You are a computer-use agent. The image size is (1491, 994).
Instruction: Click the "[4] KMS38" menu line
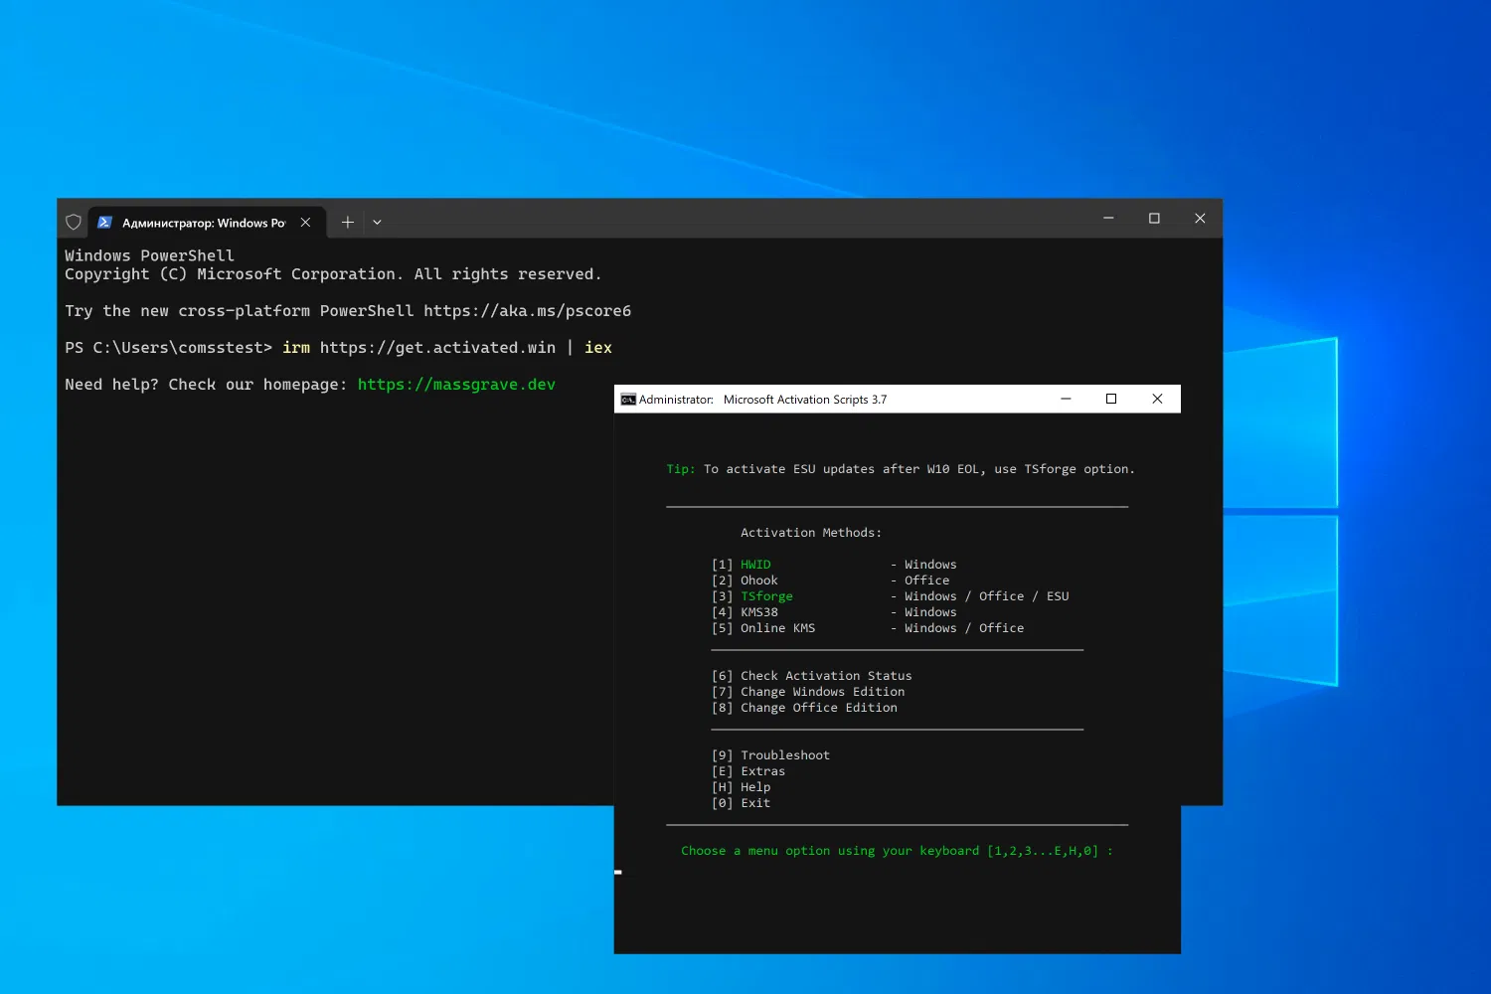834,612
